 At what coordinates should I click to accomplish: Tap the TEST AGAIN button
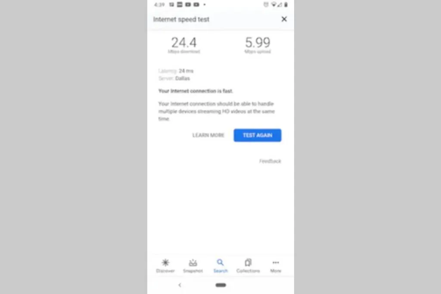click(x=258, y=135)
